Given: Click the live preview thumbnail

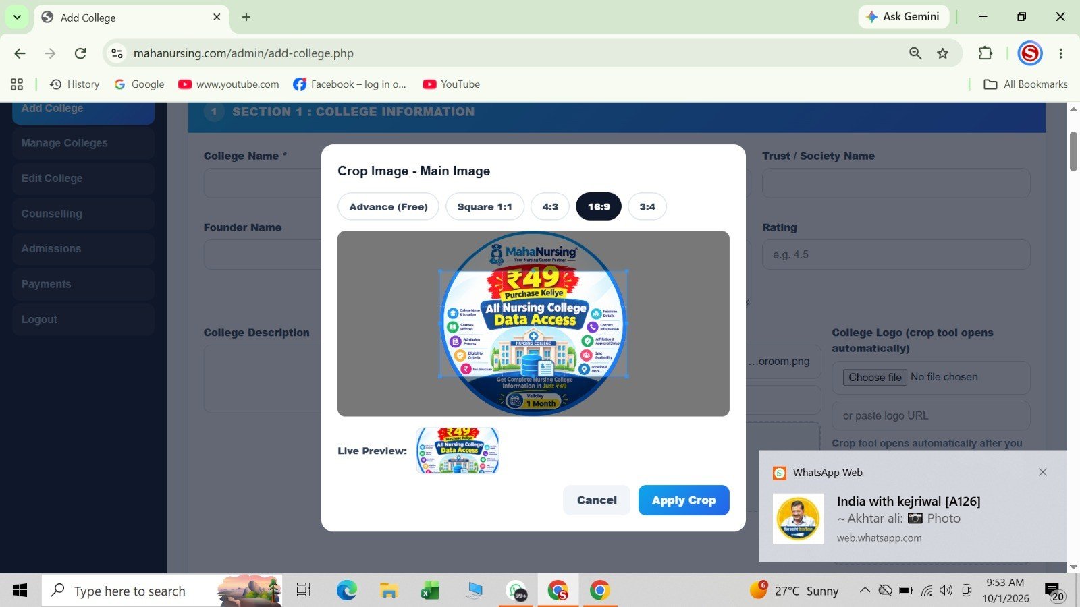Looking at the screenshot, I should pos(458,451).
